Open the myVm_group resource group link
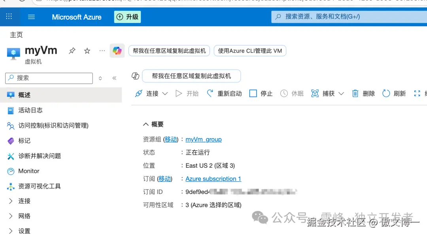The width and height of the screenshot is (427, 235). tap(204, 139)
